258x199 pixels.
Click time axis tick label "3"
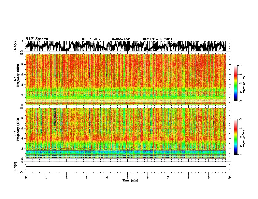coord(87,178)
